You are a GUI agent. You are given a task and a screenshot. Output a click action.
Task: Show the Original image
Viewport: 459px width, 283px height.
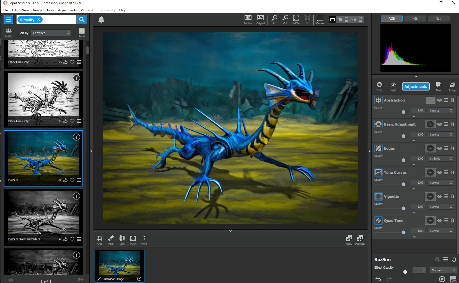point(260,20)
